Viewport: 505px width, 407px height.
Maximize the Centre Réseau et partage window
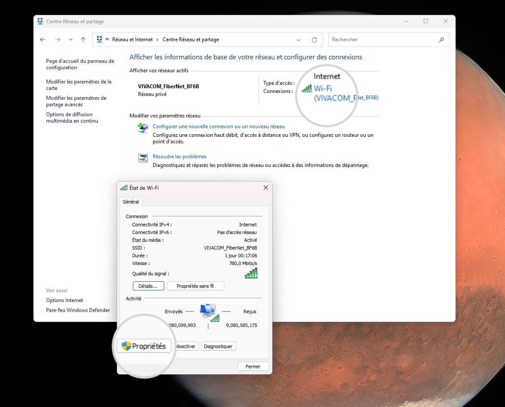[x=426, y=21]
